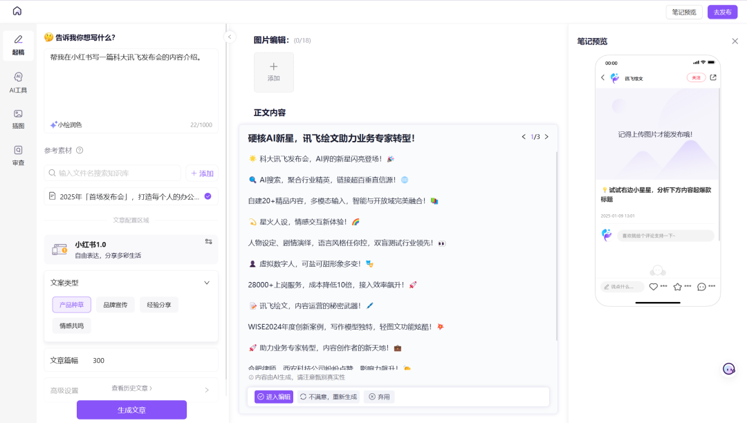Open the 查看历史文章 link
This screenshot has height=423, width=747.
[132, 388]
